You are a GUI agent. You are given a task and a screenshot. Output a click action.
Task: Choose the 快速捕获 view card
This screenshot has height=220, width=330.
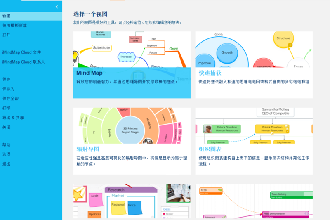click(x=254, y=65)
